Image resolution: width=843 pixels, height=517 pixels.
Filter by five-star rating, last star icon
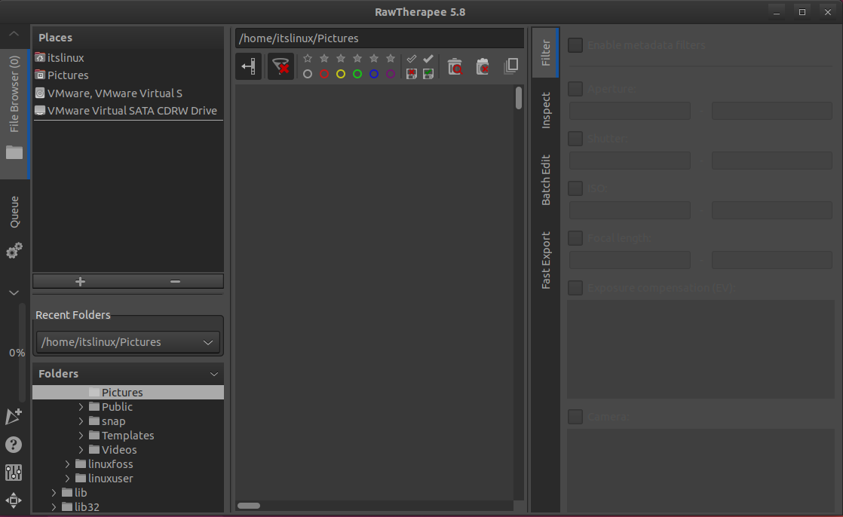[391, 58]
